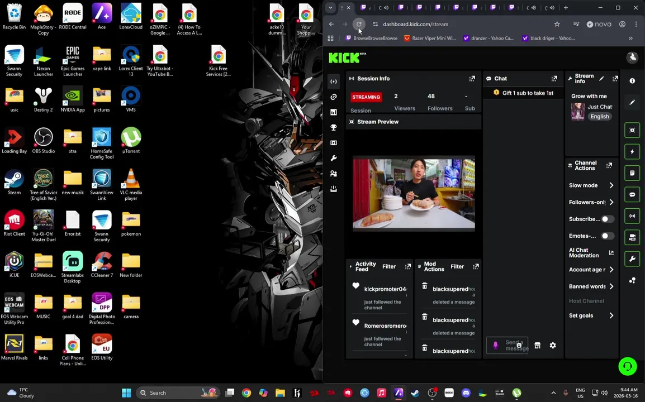Show hidden system tray icons
Image resolution: width=645 pixels, height=402 pixels.
click(553, 393)
